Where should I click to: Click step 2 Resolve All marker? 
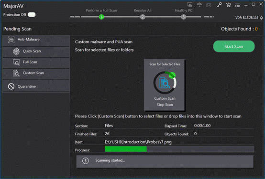click(143, 17)
